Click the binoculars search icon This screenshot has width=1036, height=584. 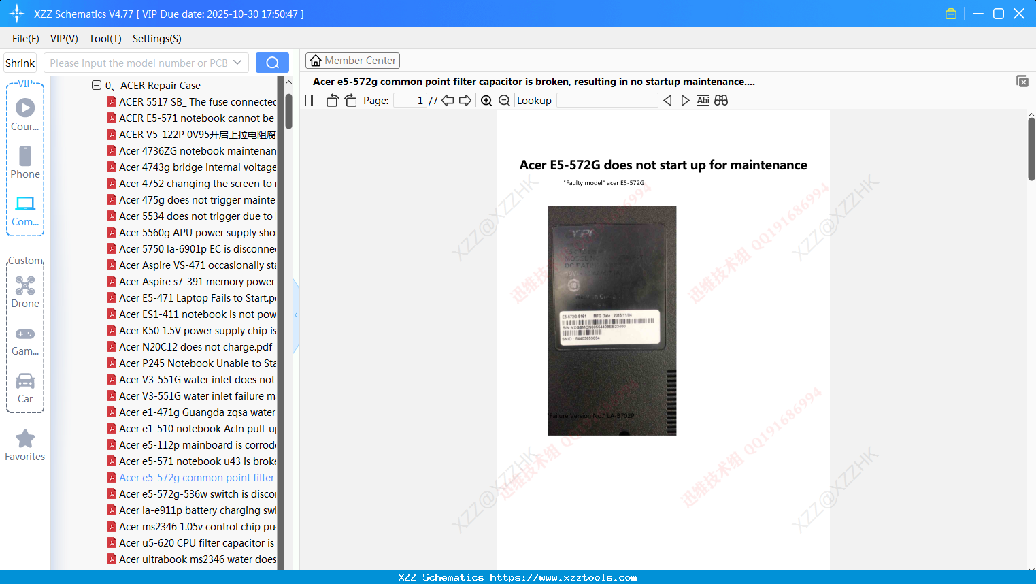[721, 101]
